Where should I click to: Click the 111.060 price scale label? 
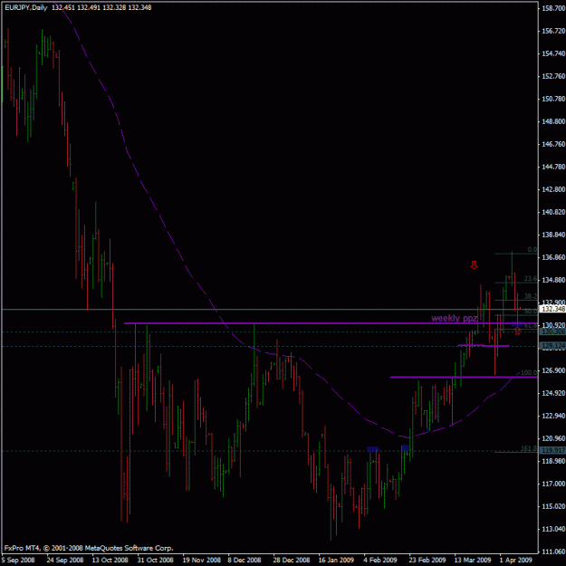pos(553,552)
